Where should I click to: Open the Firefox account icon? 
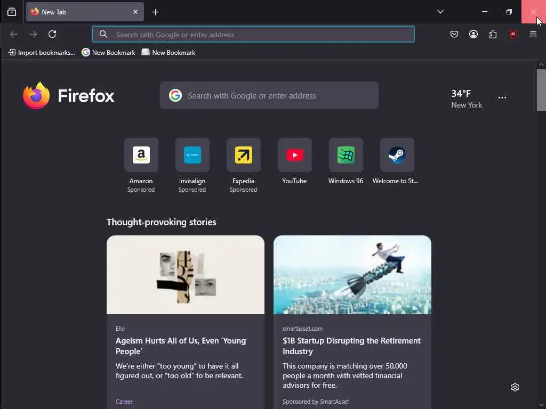(473, 34)
